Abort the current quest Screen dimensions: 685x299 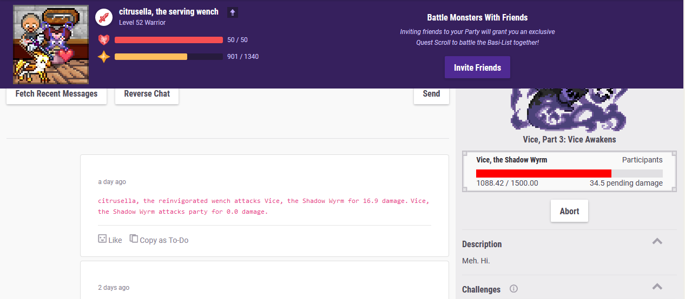click(x=569, y=211)
